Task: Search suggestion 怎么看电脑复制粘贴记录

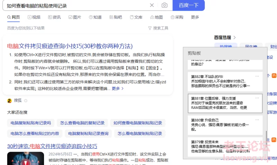Action: (140, 134)
